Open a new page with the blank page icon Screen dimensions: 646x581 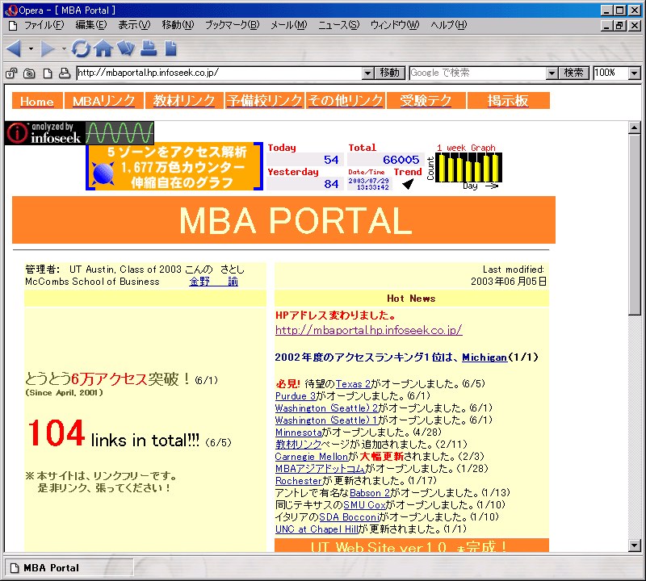click(x=170, y=48)
